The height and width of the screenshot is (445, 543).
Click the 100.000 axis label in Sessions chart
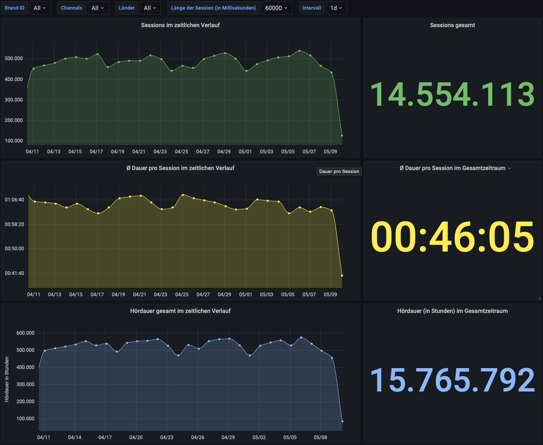(x=14, y=141)
